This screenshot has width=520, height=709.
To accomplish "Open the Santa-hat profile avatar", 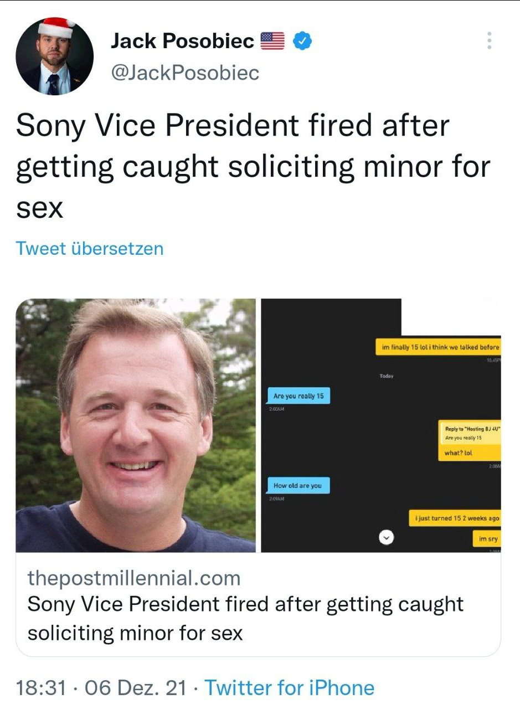I will point(54,56).
